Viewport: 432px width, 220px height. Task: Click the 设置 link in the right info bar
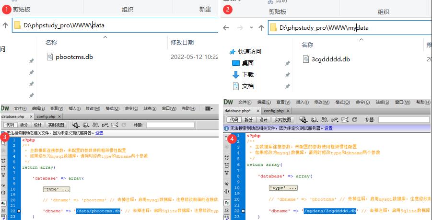[328, 128]
